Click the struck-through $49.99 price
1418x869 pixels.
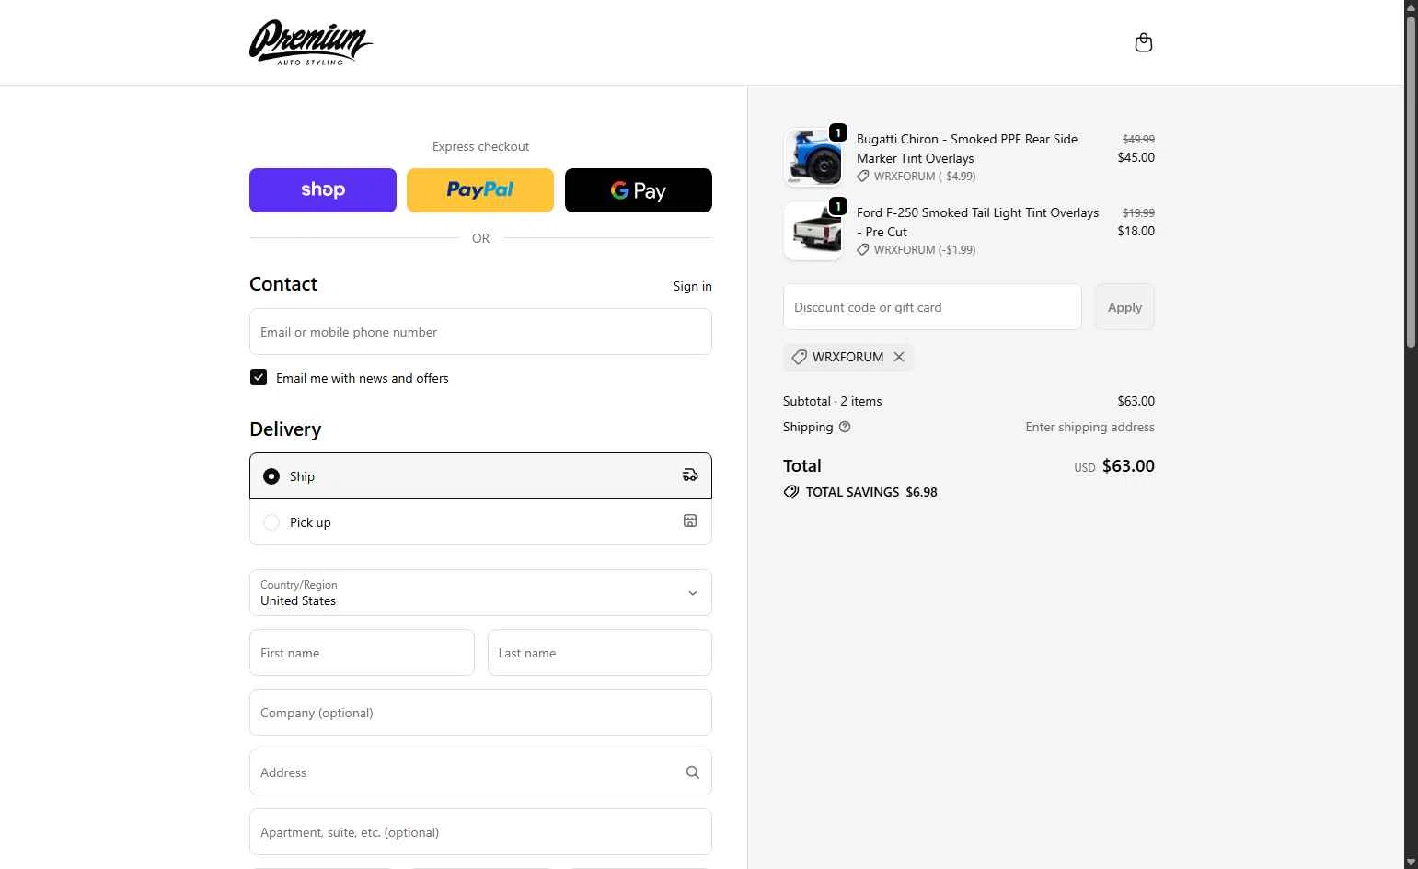[1138, 139]
